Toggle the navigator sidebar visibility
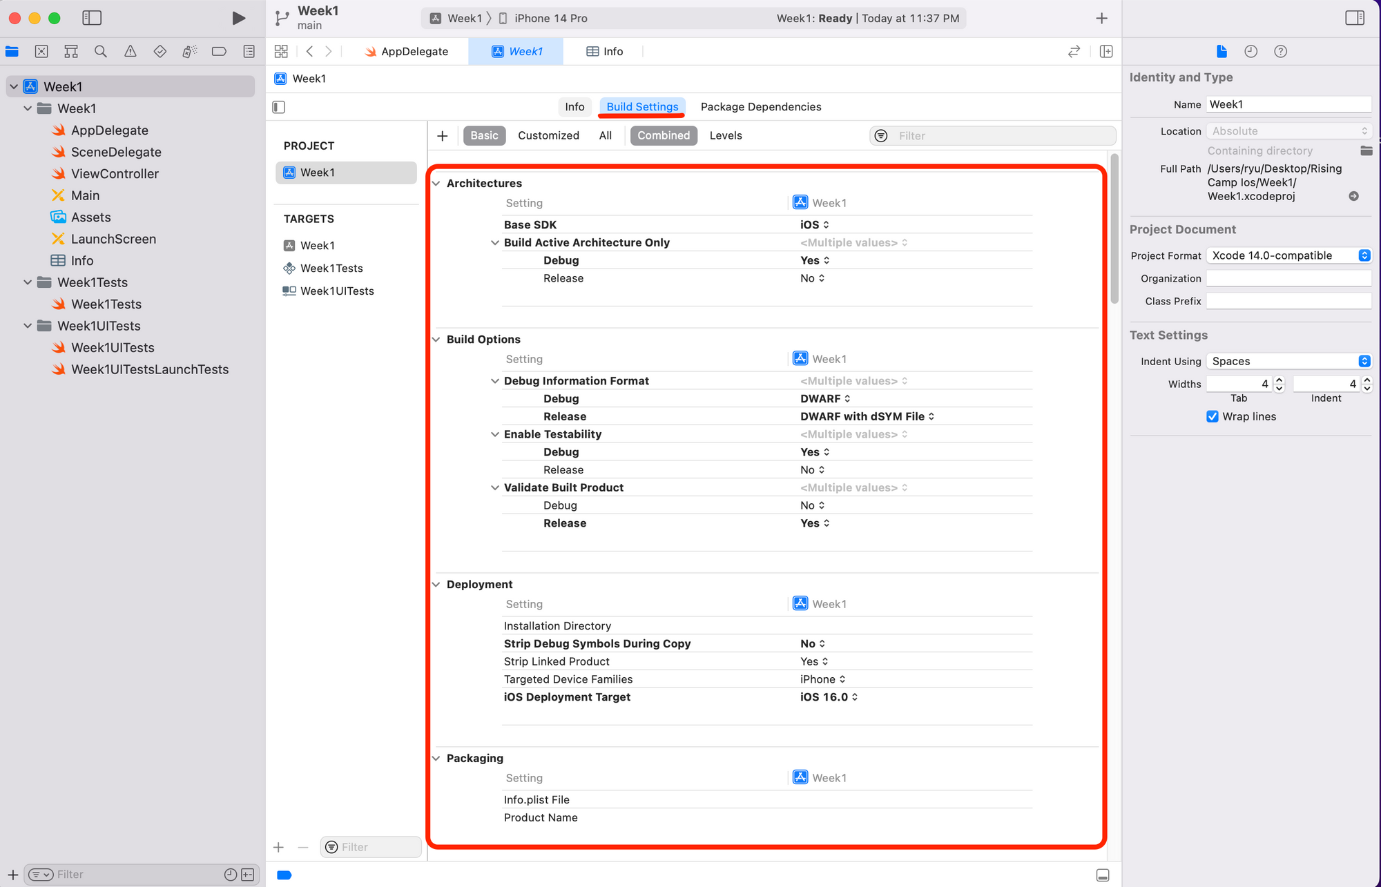1381x887 pixels. [92, 18]
